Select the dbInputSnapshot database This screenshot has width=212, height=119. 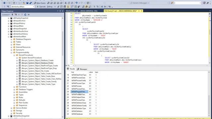[20, 29]
